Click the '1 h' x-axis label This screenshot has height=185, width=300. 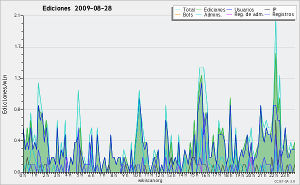coord(34,175)
